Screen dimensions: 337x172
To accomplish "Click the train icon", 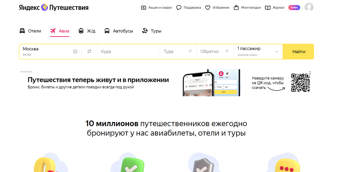I will point(81,31).
